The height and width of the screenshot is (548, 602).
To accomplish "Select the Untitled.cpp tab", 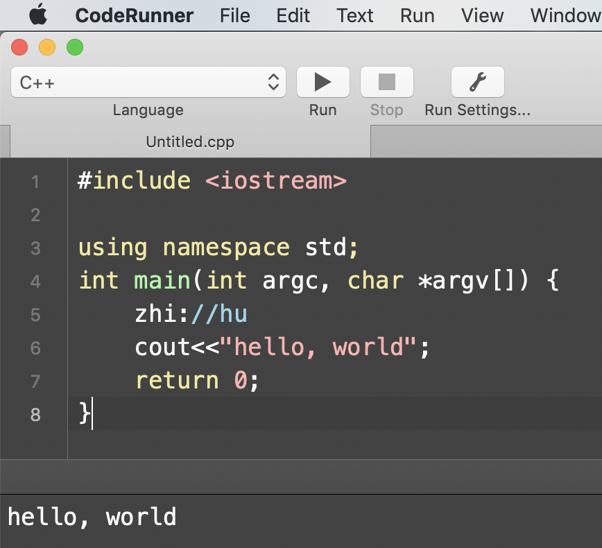I will pos(190,142).
